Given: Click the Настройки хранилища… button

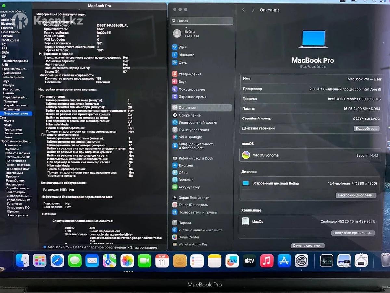Looking at the screenshot, I should coord(353,233).
